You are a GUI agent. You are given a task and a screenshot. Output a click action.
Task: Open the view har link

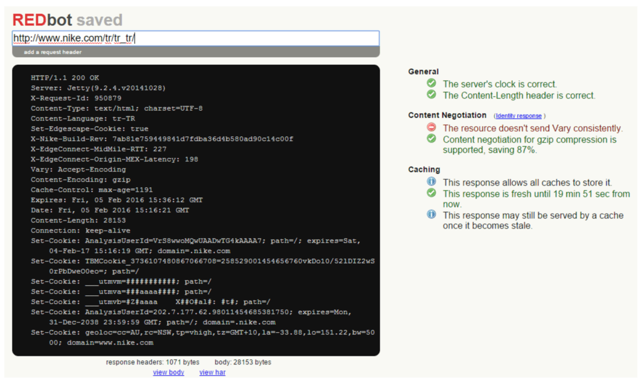212,372
